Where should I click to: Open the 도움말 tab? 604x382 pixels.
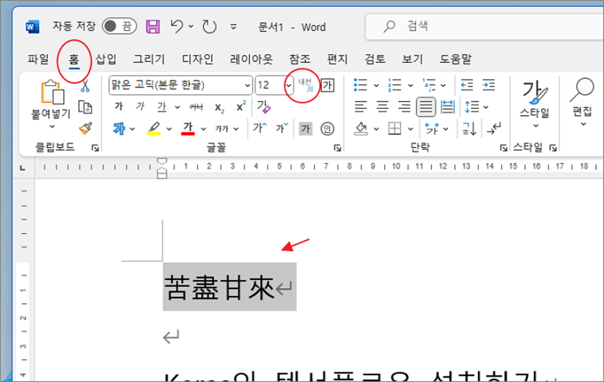click(x=456, y=59)
